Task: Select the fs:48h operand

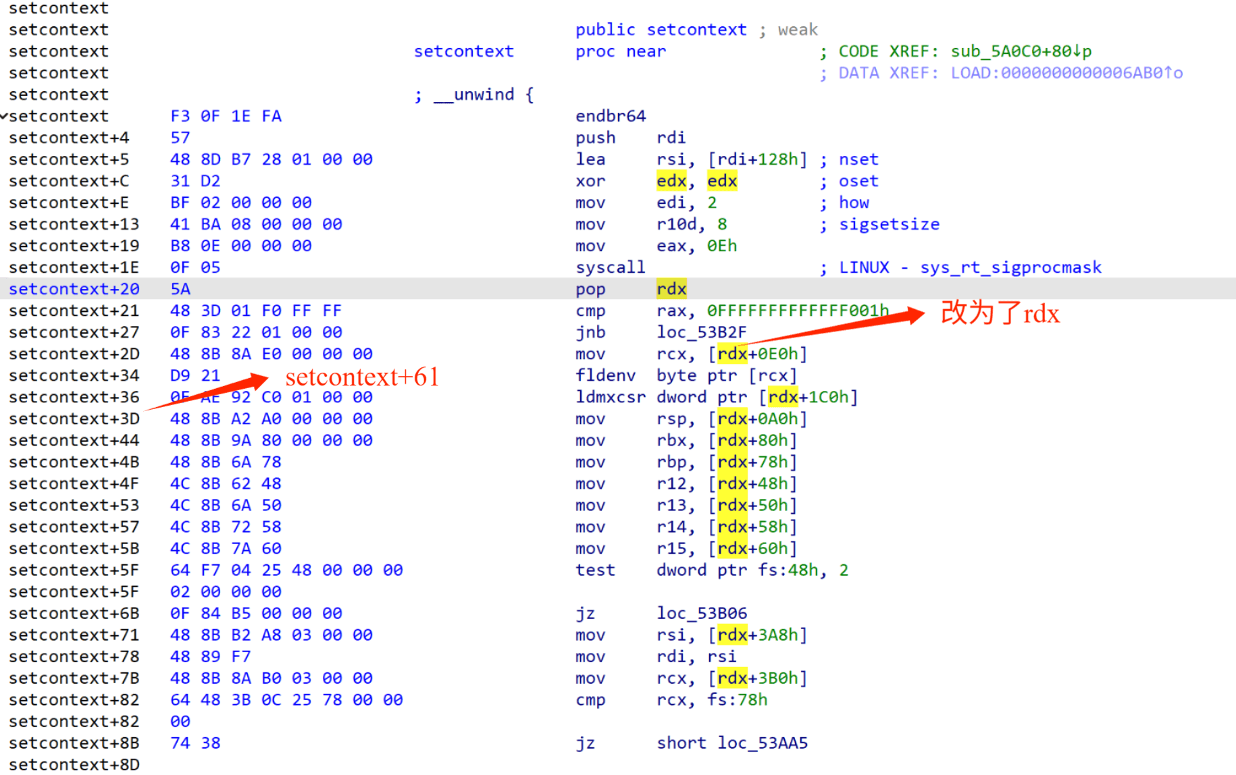Action: (x=788, y=570)
